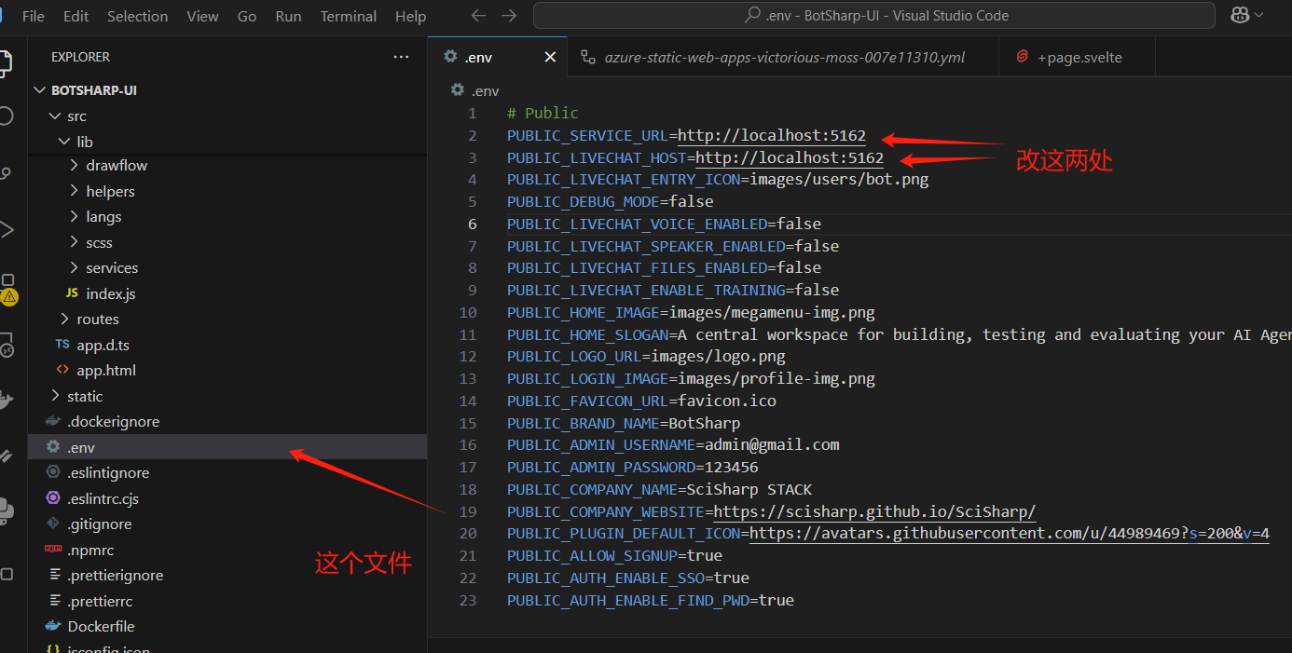Click line number 12 in the gutter
This screenshot has width=1292, height=653.
468,357
